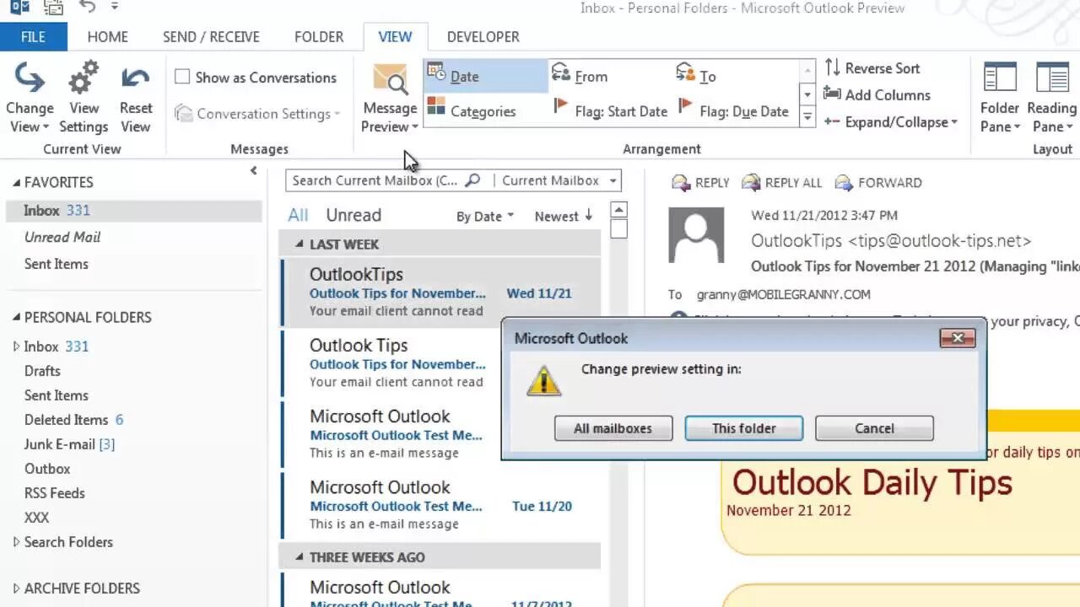This screenshot has height=607, width=1080.
Task: Open the File tab
Action: 34,37
